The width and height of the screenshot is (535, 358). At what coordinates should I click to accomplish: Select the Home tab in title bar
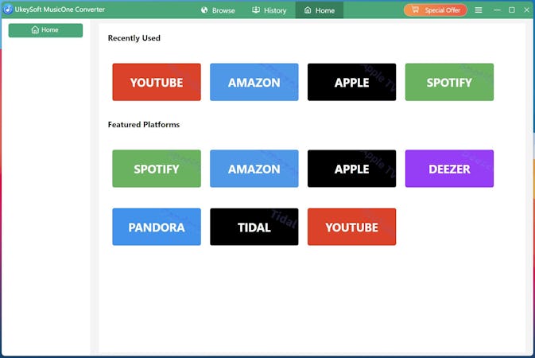coord(320,10)
